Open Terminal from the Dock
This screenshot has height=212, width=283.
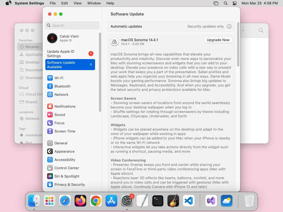coord(158,201)
